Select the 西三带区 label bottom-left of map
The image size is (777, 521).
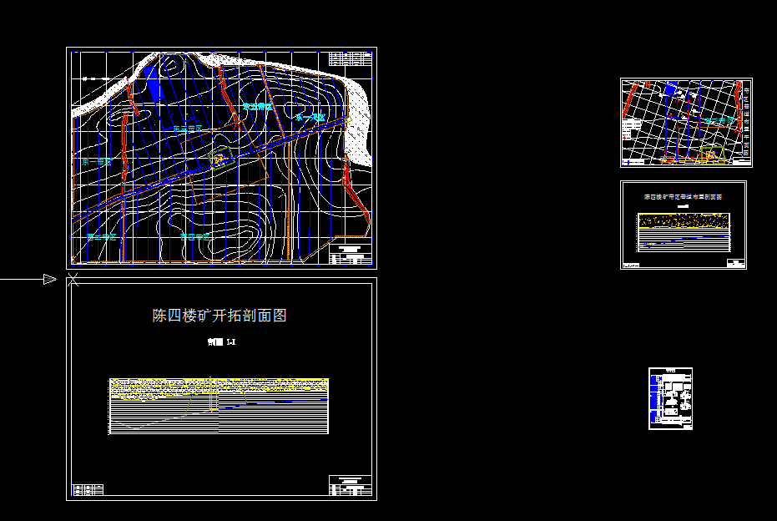click(100, 237)
